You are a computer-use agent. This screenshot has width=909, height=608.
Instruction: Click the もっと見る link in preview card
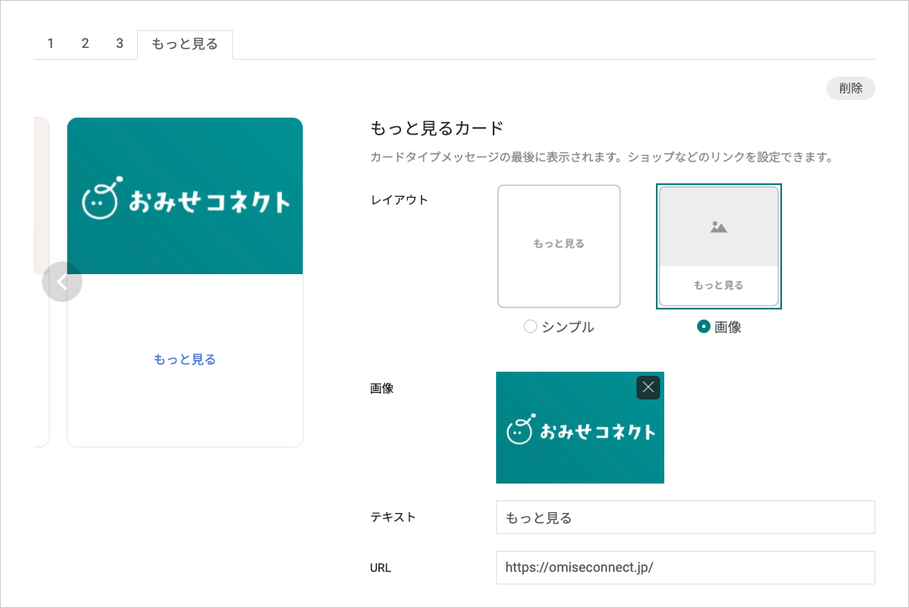185,359
